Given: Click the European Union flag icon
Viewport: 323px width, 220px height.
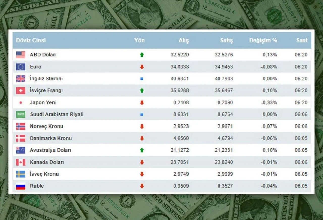Looking at the screenshot, I should tap(21, 67).
